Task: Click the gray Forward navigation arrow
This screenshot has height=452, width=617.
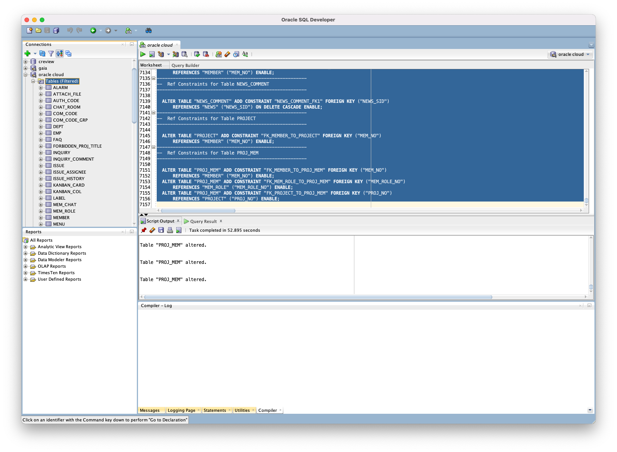Action: point(108,31)
